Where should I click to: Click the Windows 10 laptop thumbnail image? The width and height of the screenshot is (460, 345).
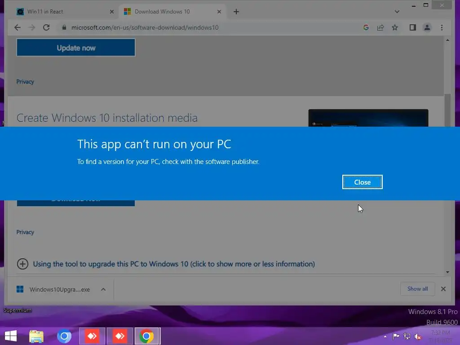[x=368, y=118]
